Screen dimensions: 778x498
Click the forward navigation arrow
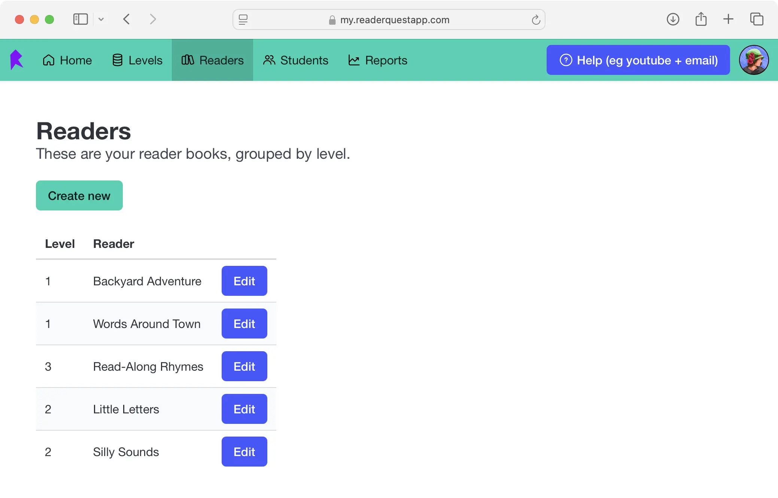152,19
